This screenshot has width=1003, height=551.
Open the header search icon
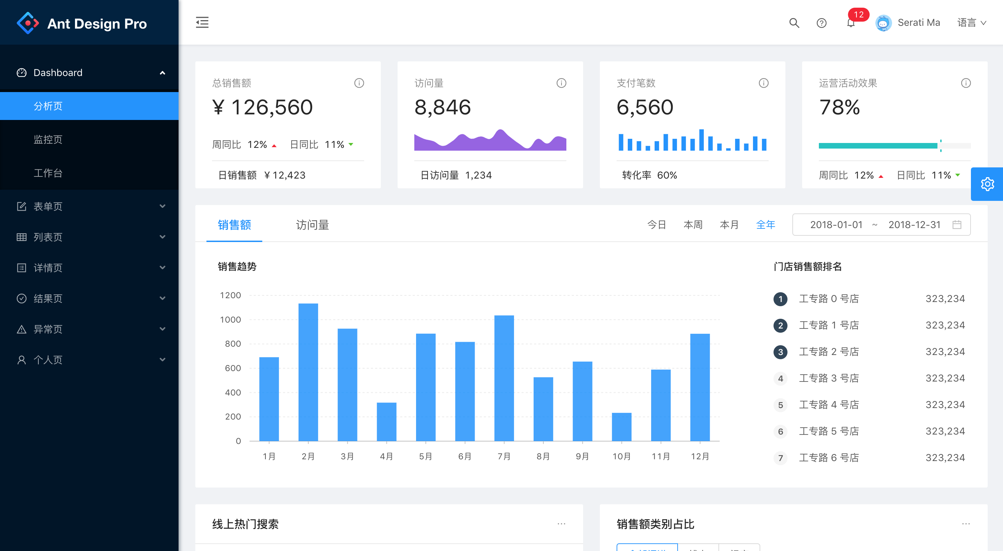[794, 23]
